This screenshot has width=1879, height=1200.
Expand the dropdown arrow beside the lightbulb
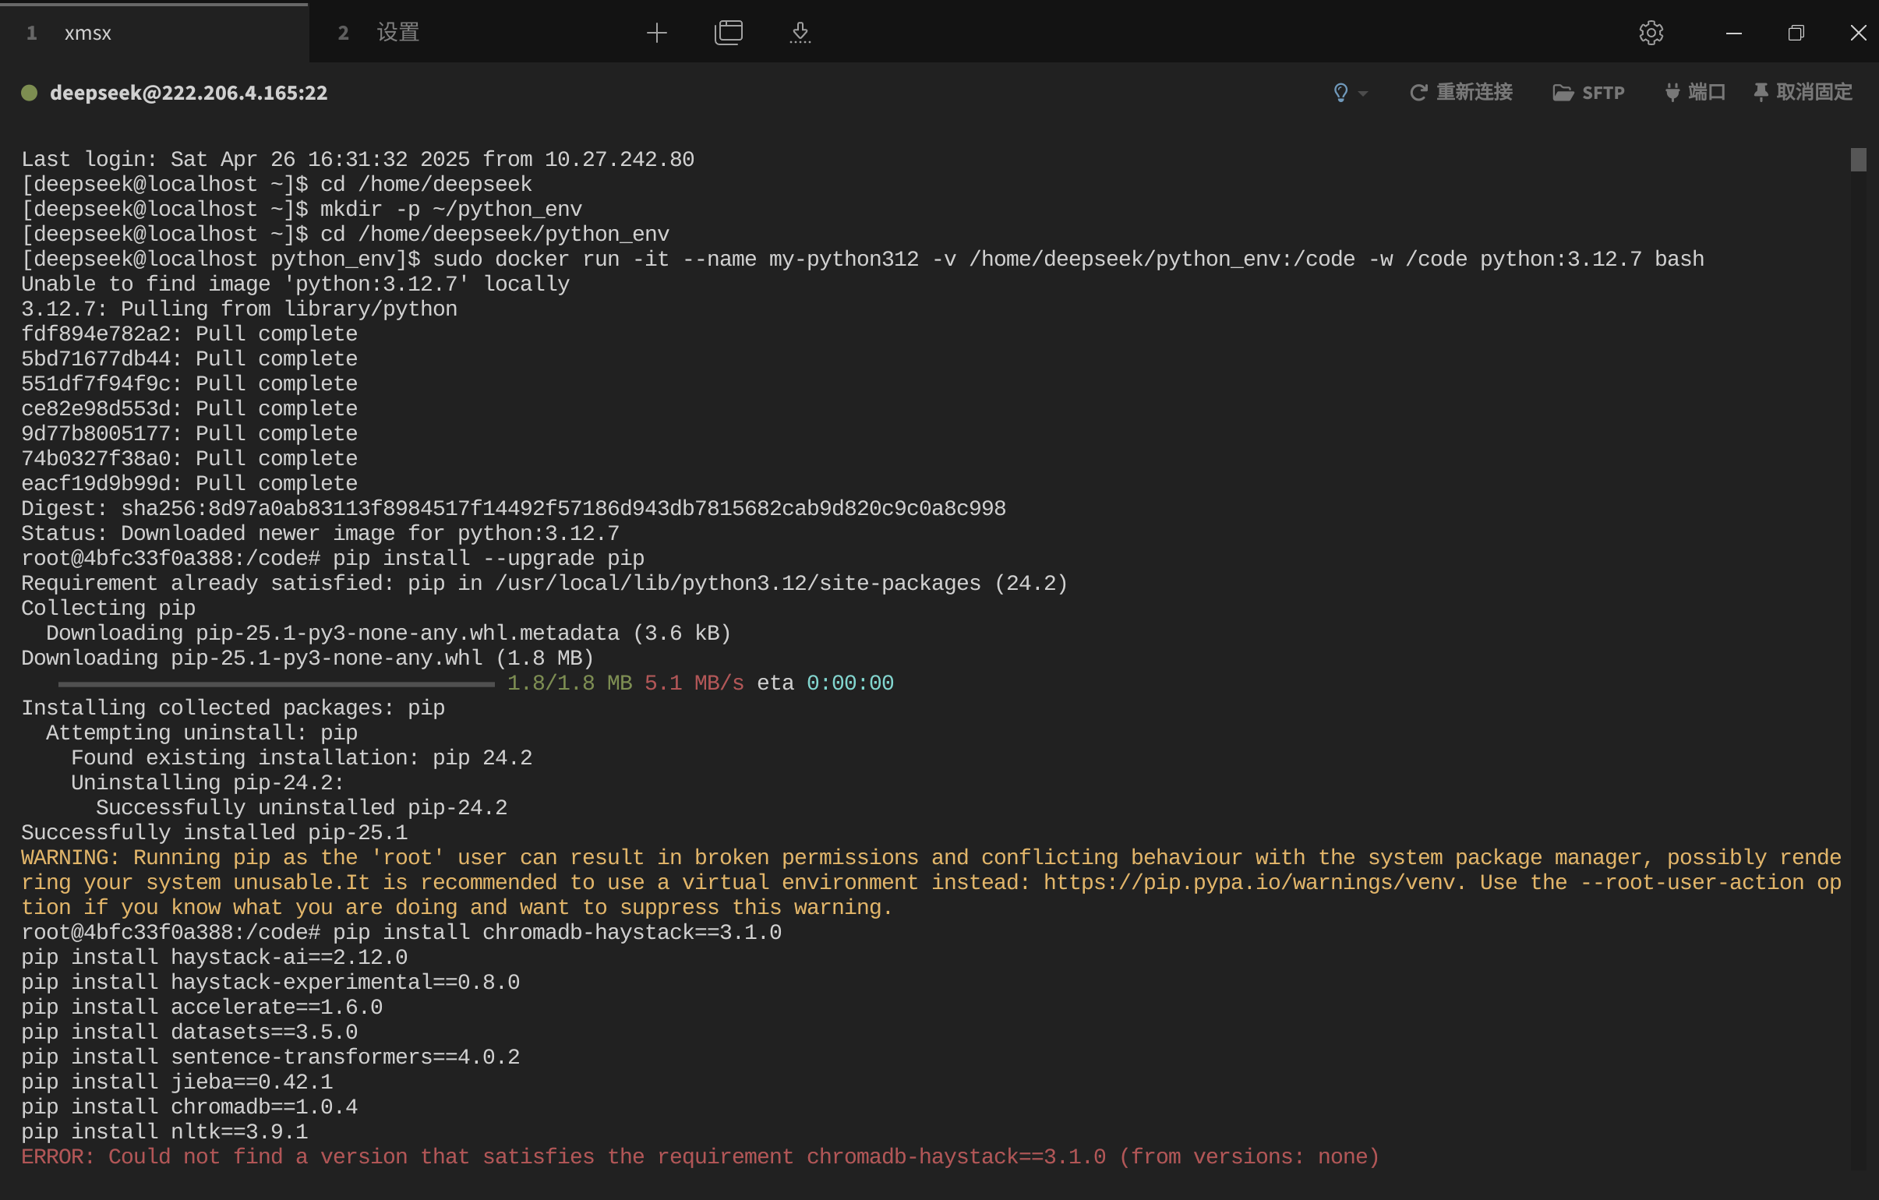coord(1363,94)
